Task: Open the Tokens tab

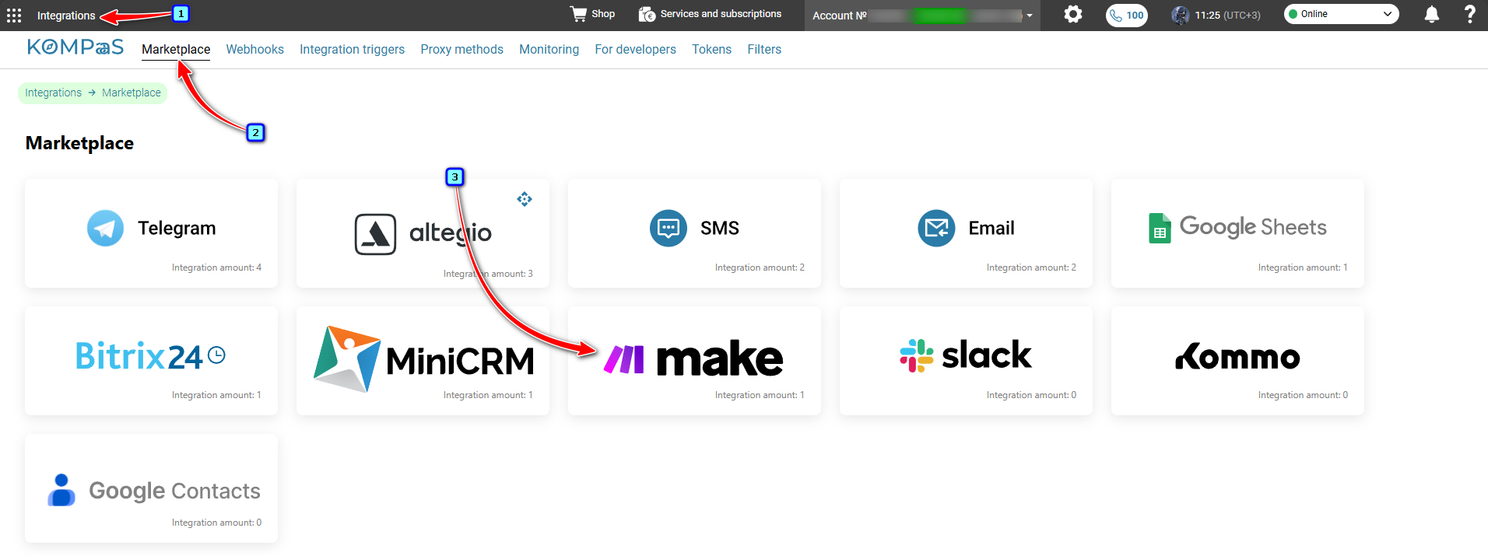Action: (x=711, y=49)
